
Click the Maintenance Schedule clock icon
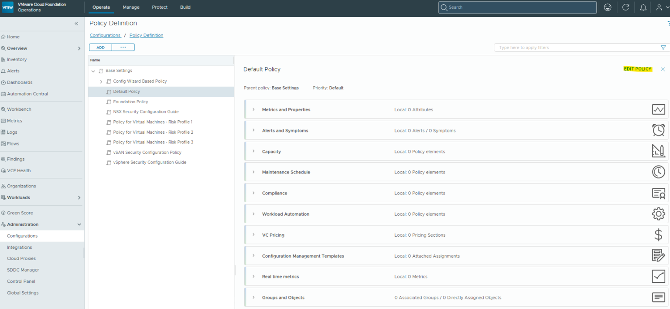pyautogui.click(x=658, y=172)
